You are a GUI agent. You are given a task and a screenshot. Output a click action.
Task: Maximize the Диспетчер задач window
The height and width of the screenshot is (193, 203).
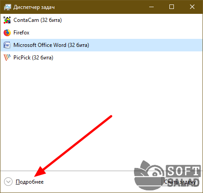(172, 7)
